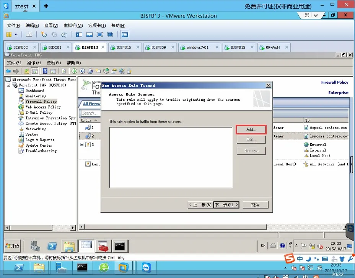Collapse policy rule 3 expander

click(82, 144)
